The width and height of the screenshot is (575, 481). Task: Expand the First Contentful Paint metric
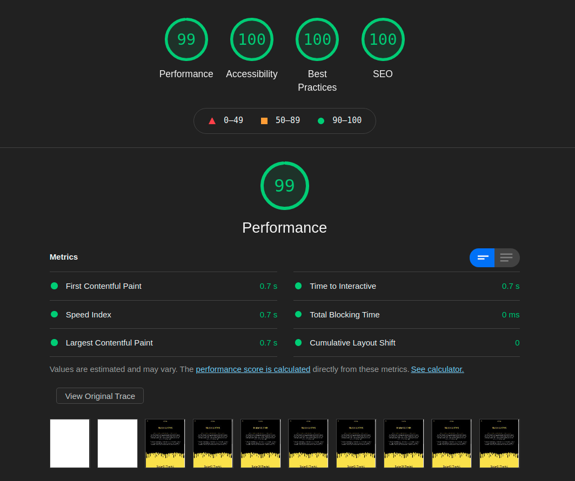pyautogui.click(x=104, y=286)
